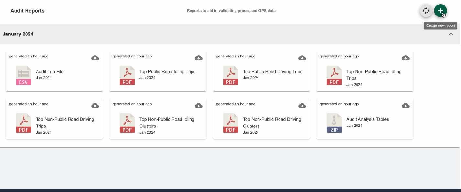Download Top Public Road Idling Trips report

(x=199, y=58)
